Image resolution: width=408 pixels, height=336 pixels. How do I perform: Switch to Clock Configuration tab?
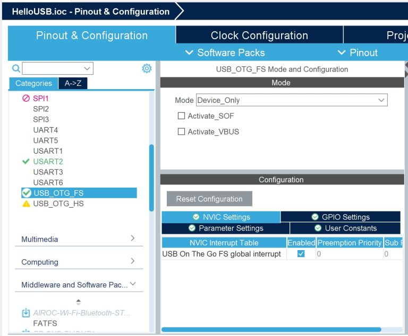(259, 36)
